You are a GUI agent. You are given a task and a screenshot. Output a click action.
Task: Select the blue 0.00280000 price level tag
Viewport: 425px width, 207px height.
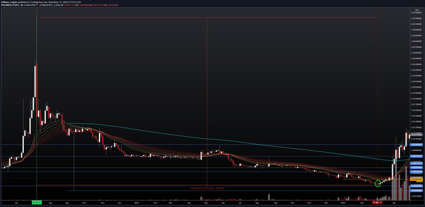(416, 186)
